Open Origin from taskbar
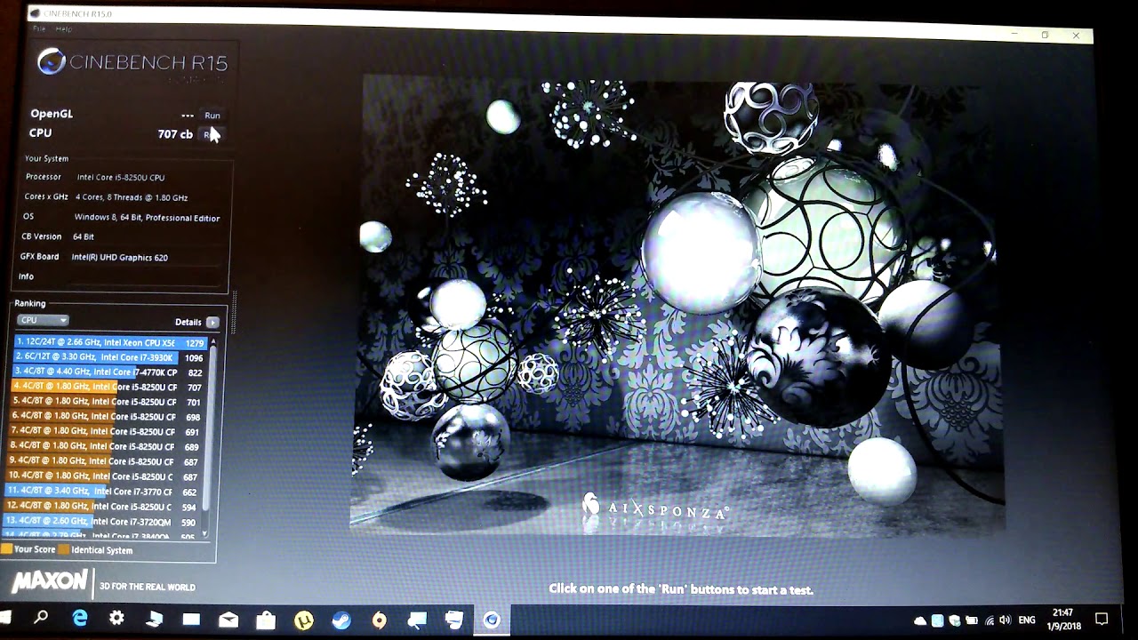This screenshot has height=640, width=1138. click(380, 620)
